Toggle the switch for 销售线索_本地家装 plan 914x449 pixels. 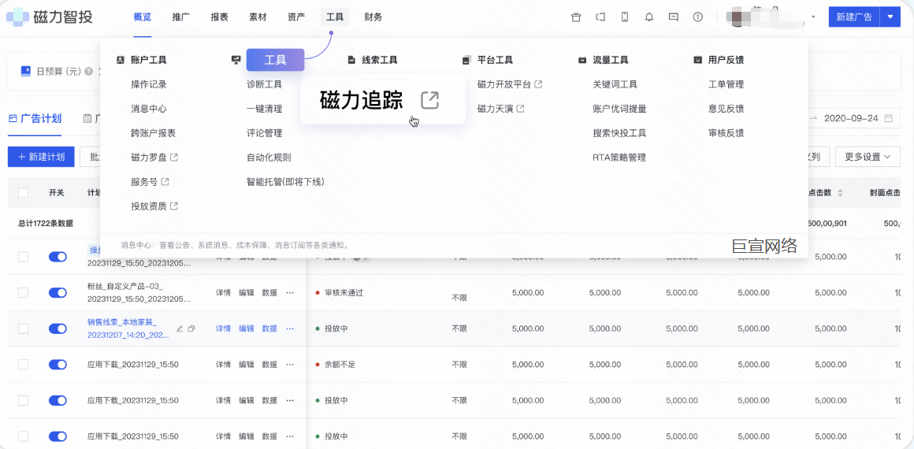[x=58, y=329]
